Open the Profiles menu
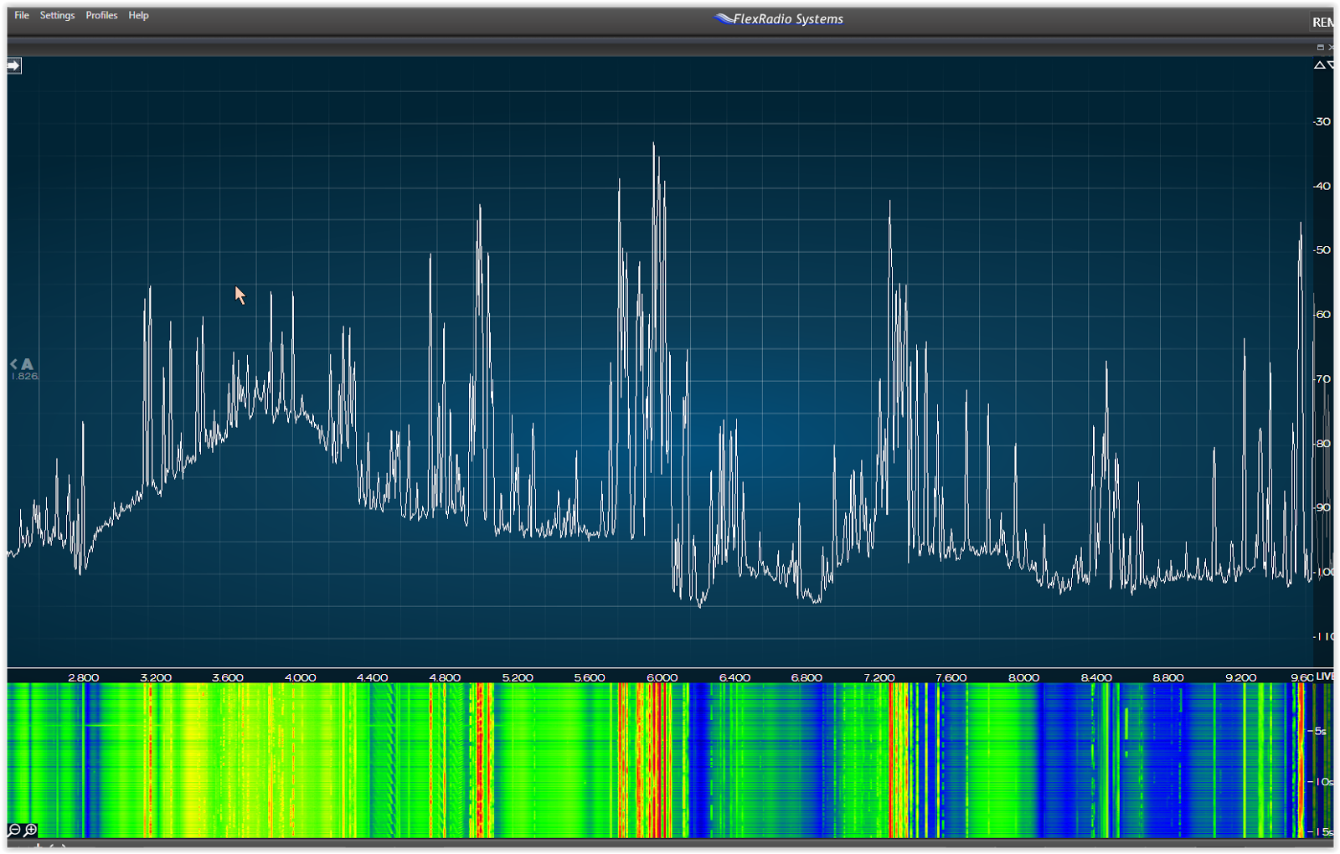 101,15
